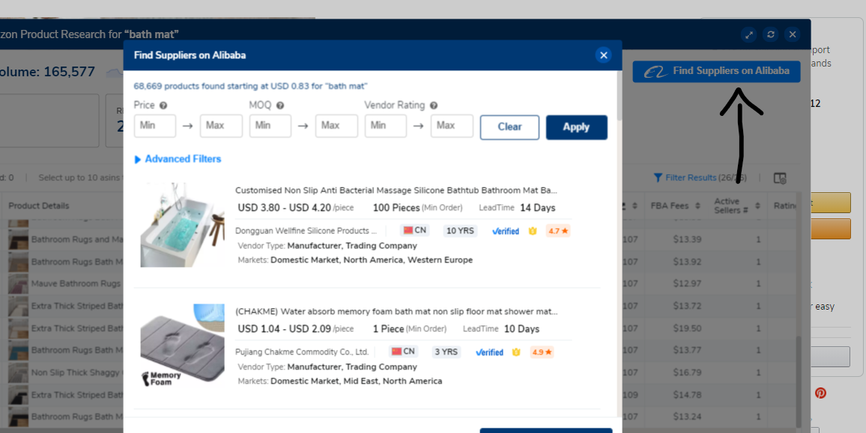Click the Verified badge for Pujiang Chakme

489,352
